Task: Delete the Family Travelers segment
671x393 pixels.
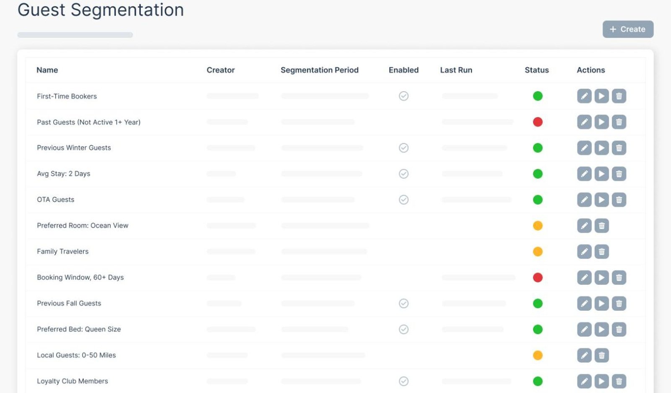Action: tap(601, 252)
